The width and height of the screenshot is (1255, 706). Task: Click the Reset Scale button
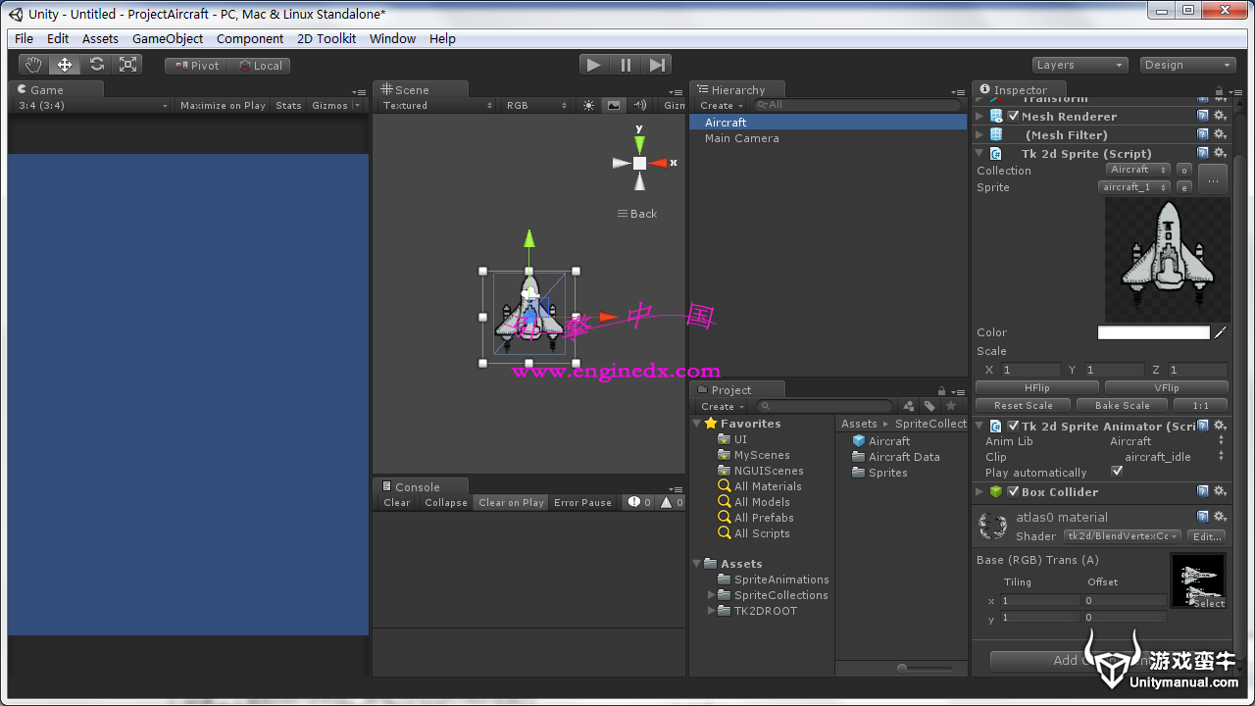click(1023, 405)
